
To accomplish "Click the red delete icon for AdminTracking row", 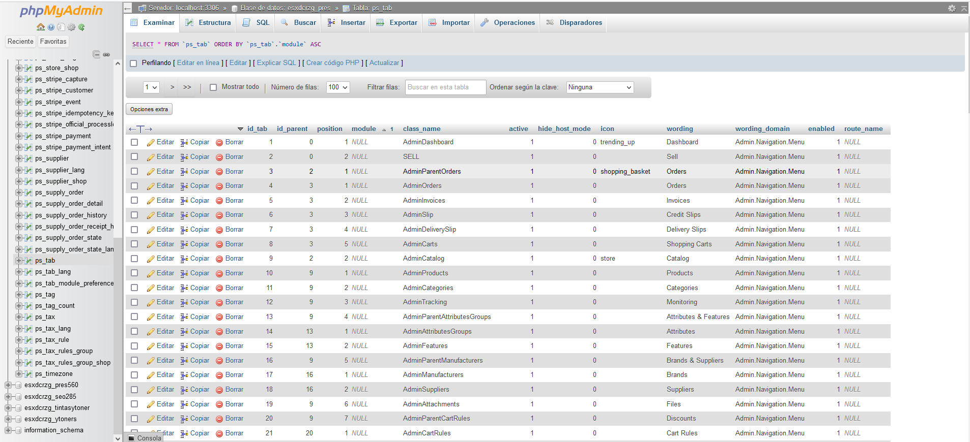I will pyautogui.click(x=219, y=302).
